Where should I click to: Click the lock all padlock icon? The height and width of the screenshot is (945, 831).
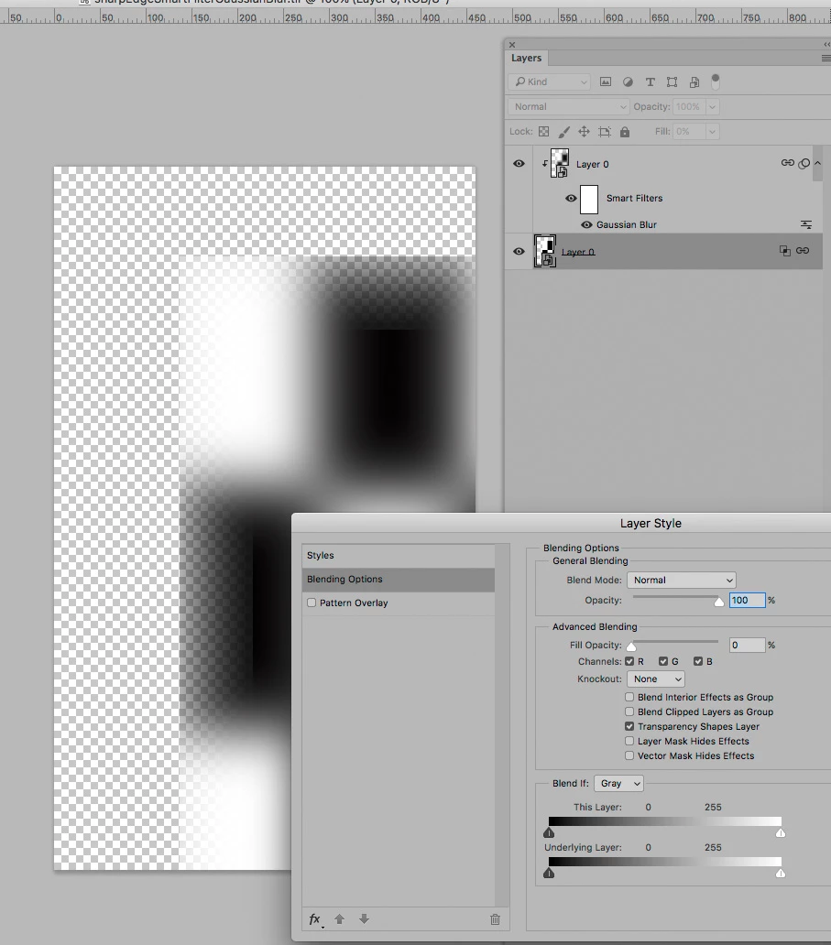tap(625, 131)
